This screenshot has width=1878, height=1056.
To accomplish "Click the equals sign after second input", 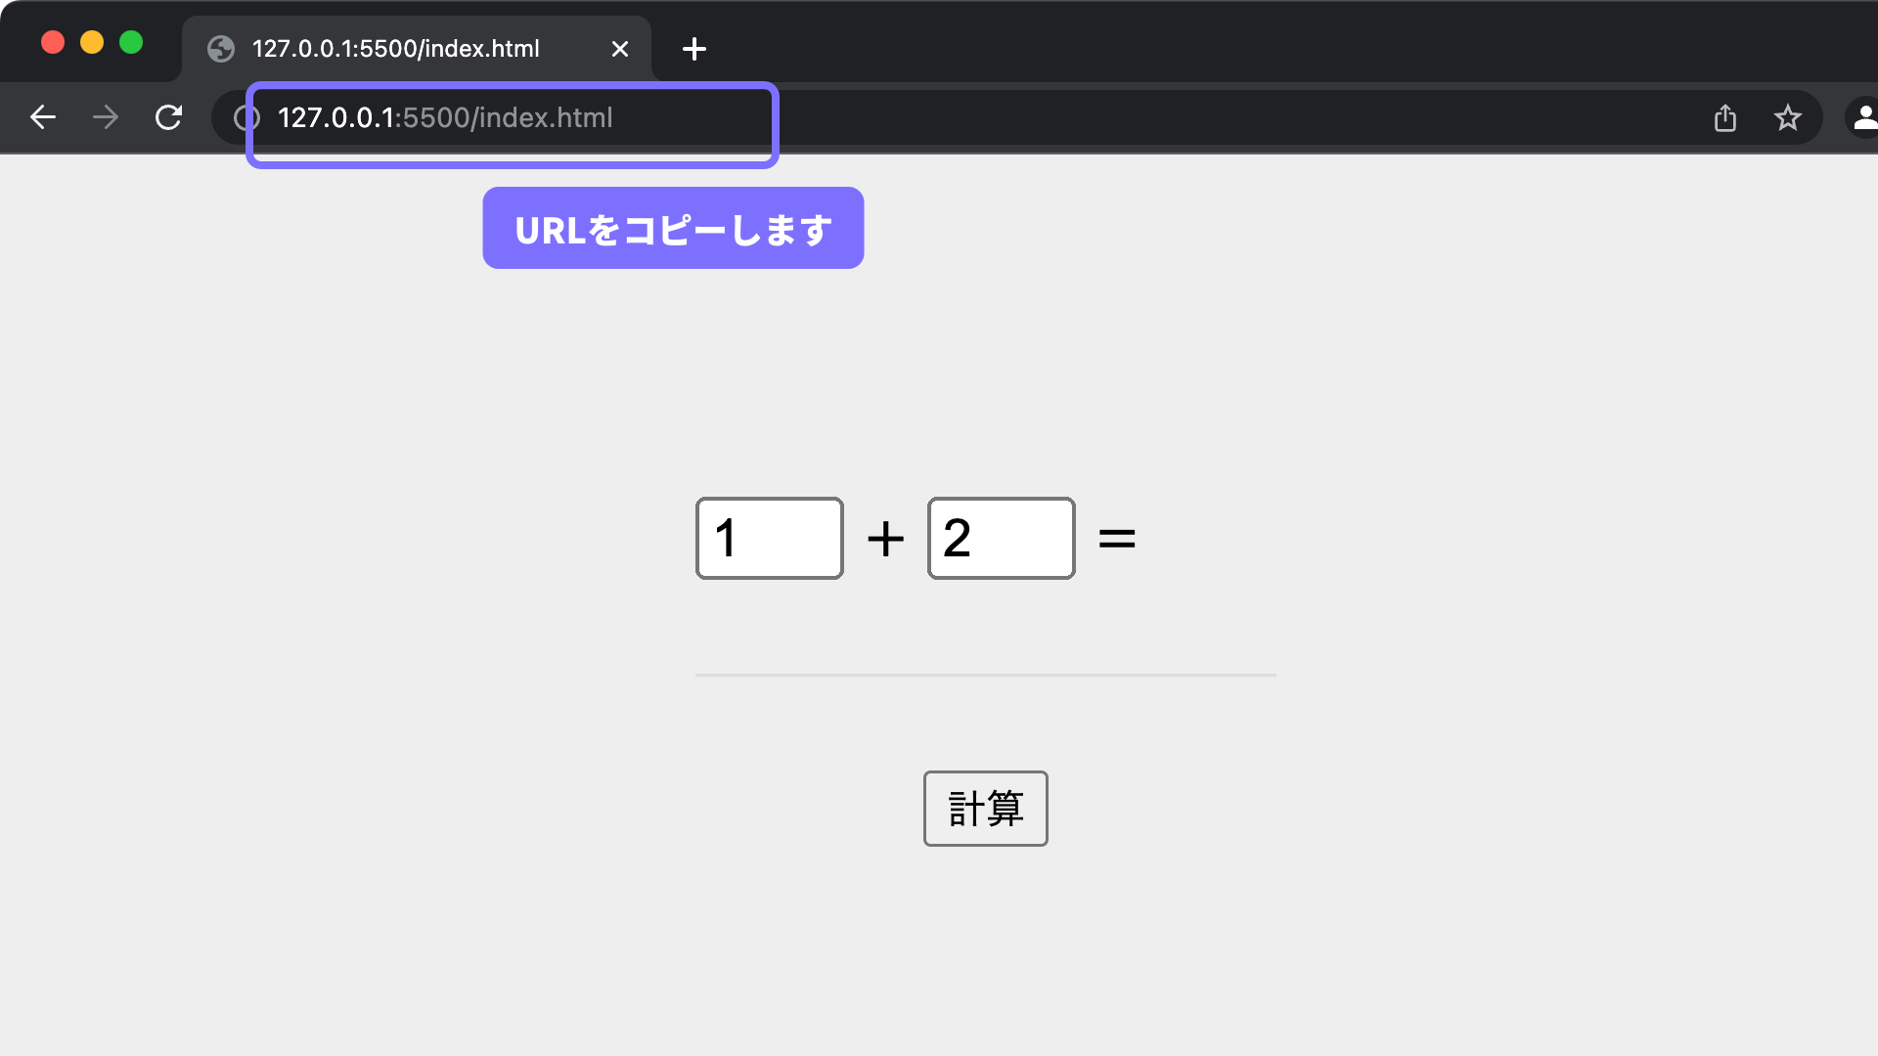I will coord(1117,539).
